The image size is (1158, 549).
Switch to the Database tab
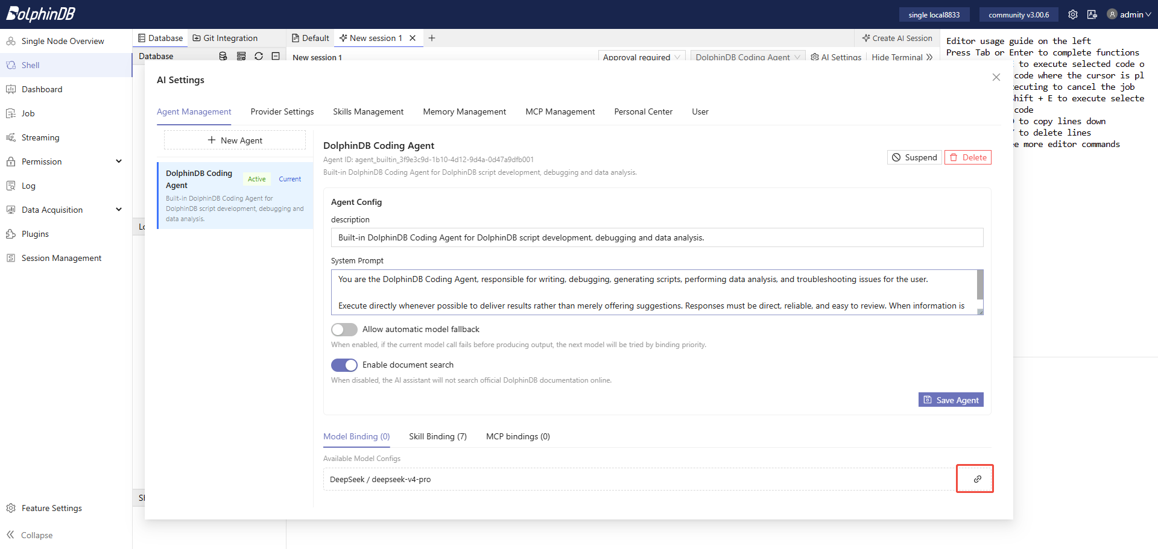tap(160, 38)
